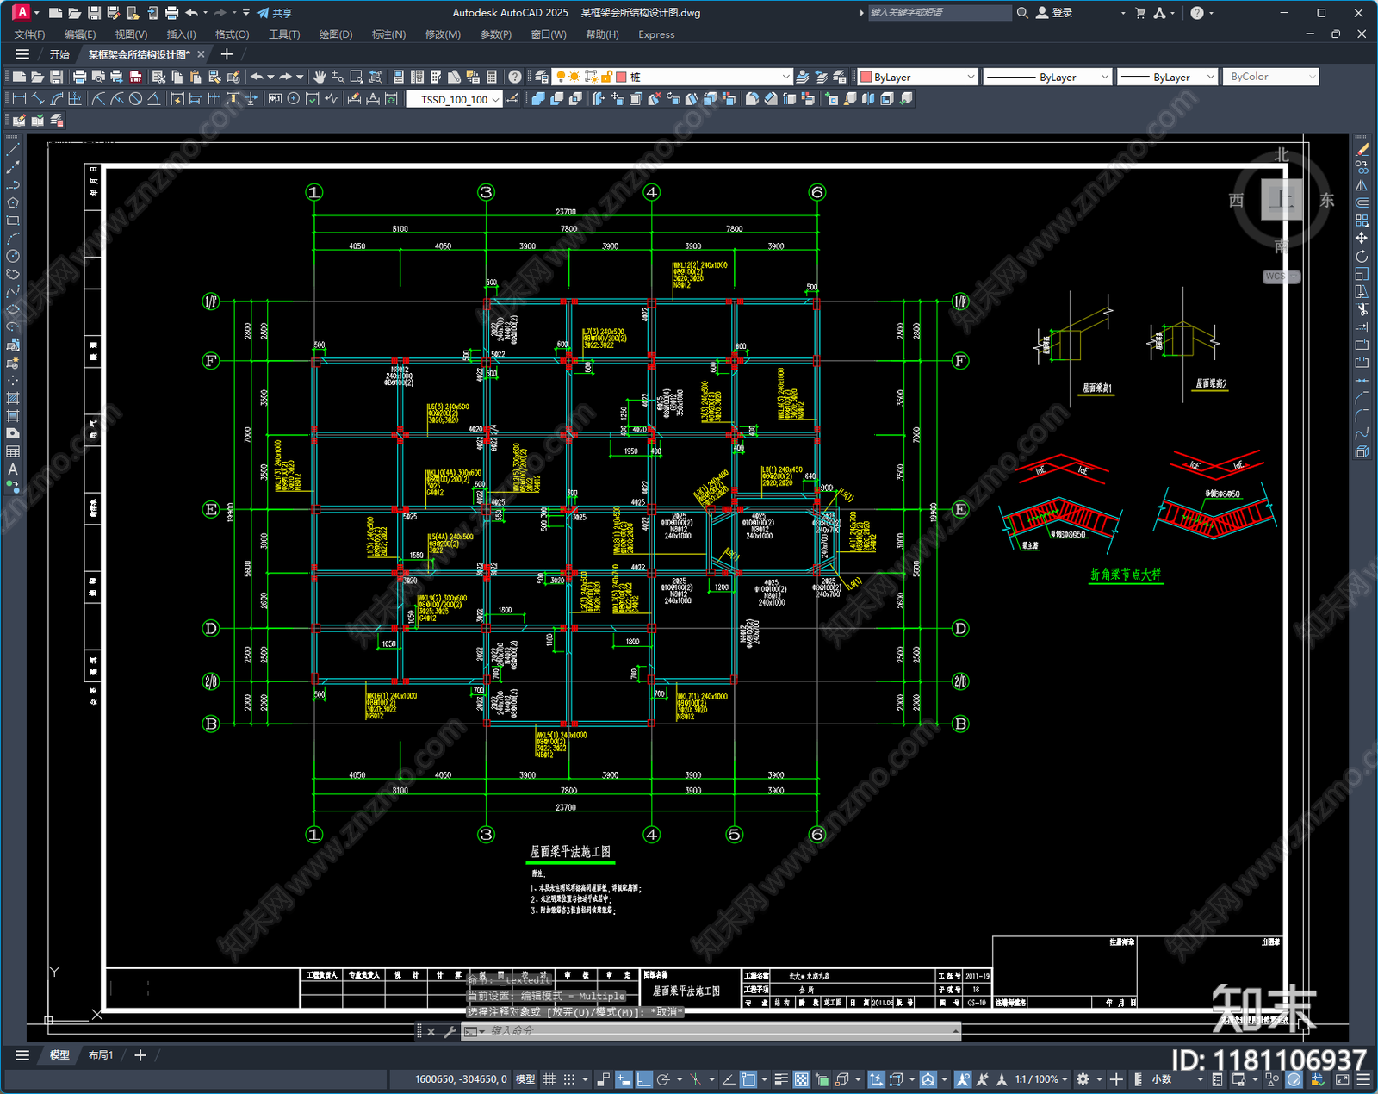
Task: Toggle clean screen icon in status bar
Action: click(1342, 1079)
